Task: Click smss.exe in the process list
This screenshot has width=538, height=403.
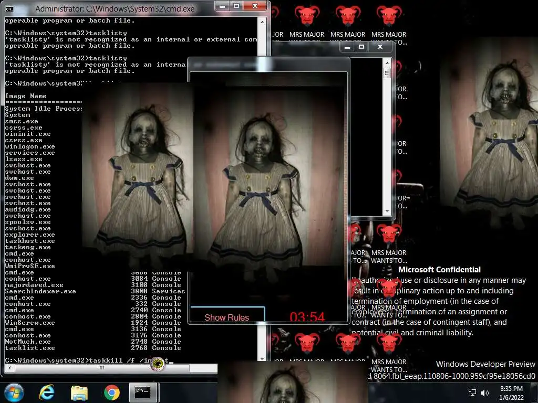Action: (22, 121)
